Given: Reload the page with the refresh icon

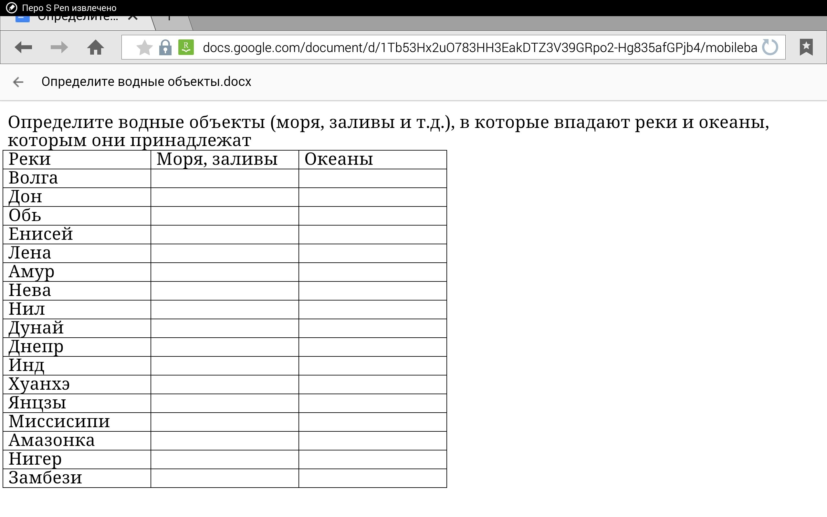Looking at the screenshot, I should pos(770,47).
